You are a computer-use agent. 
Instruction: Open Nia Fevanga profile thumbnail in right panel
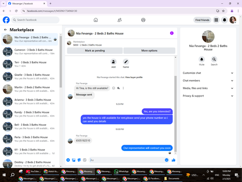(208, 36)
